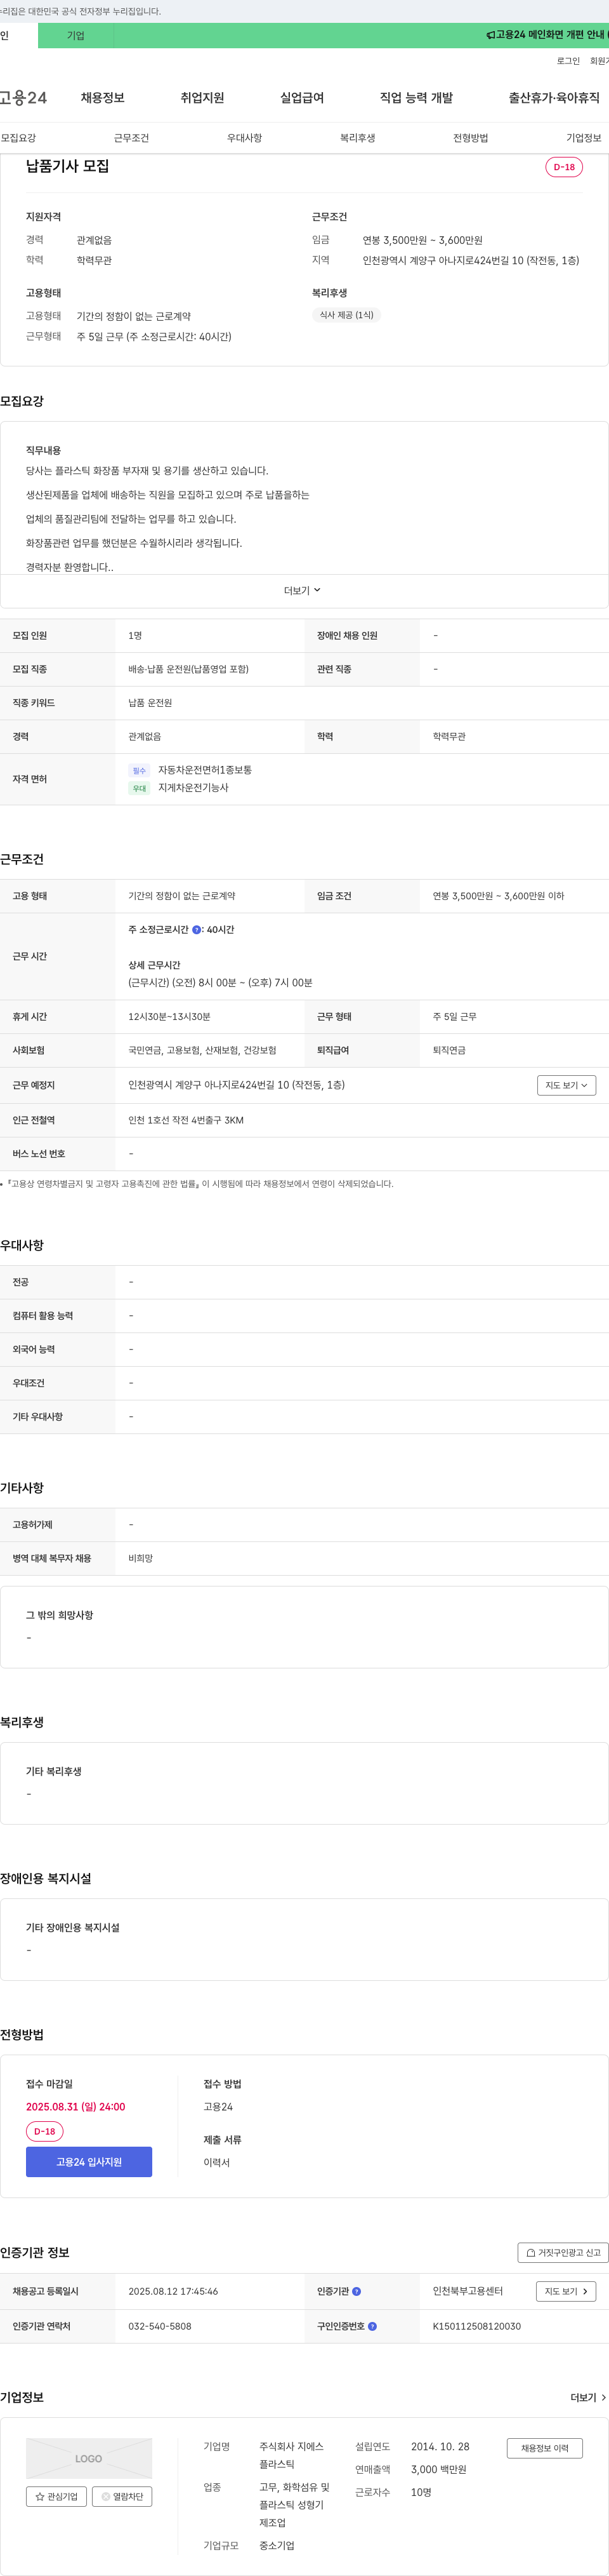Jump to the 모집요강 section tab
This screenshot has width=609, height=2576.
coord(18,138)
